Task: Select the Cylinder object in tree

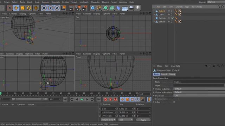Action: point(162,18)
